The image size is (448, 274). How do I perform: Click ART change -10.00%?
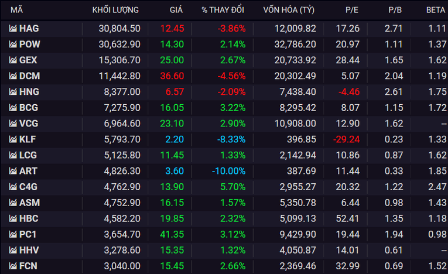[x=228, y=171]
